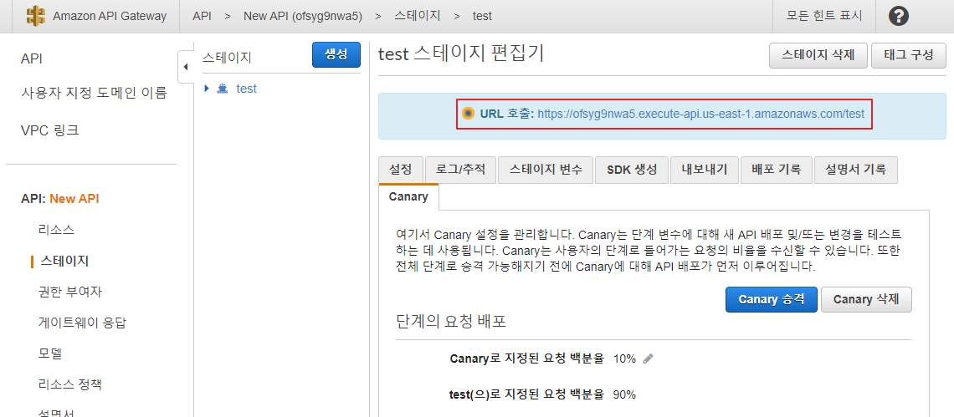Click New API (ofsyg9nwa5) breadcrumb
The height and width of the screenshot is (417, 954).
(x=303, y=17)
